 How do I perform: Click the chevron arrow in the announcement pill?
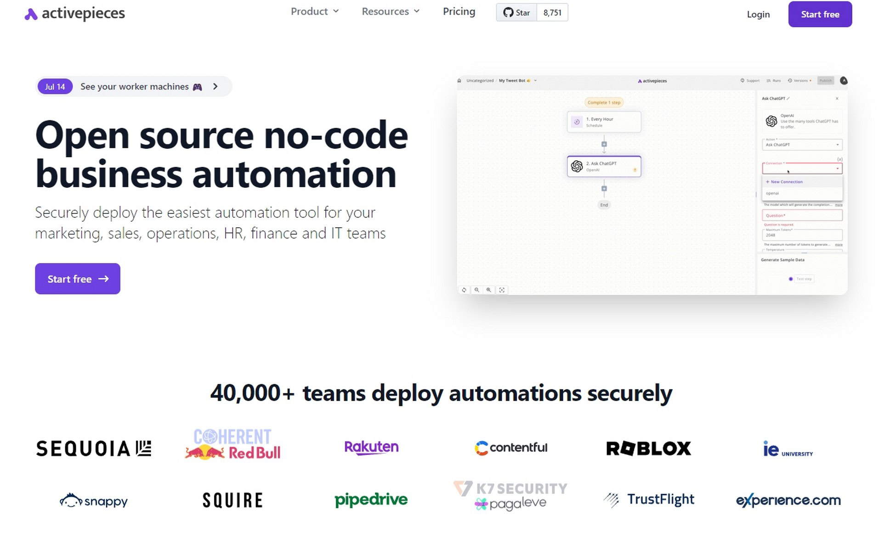(x=215, y=87)
